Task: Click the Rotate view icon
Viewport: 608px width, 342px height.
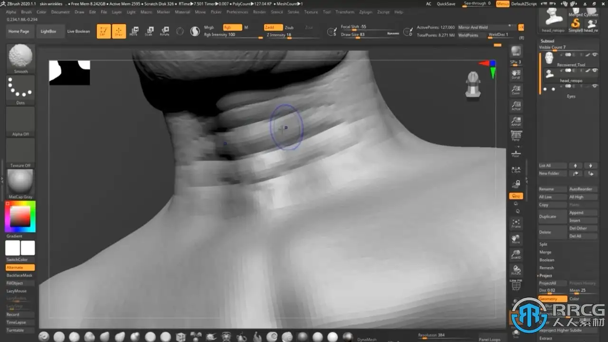Action: [x=516, y=270]
